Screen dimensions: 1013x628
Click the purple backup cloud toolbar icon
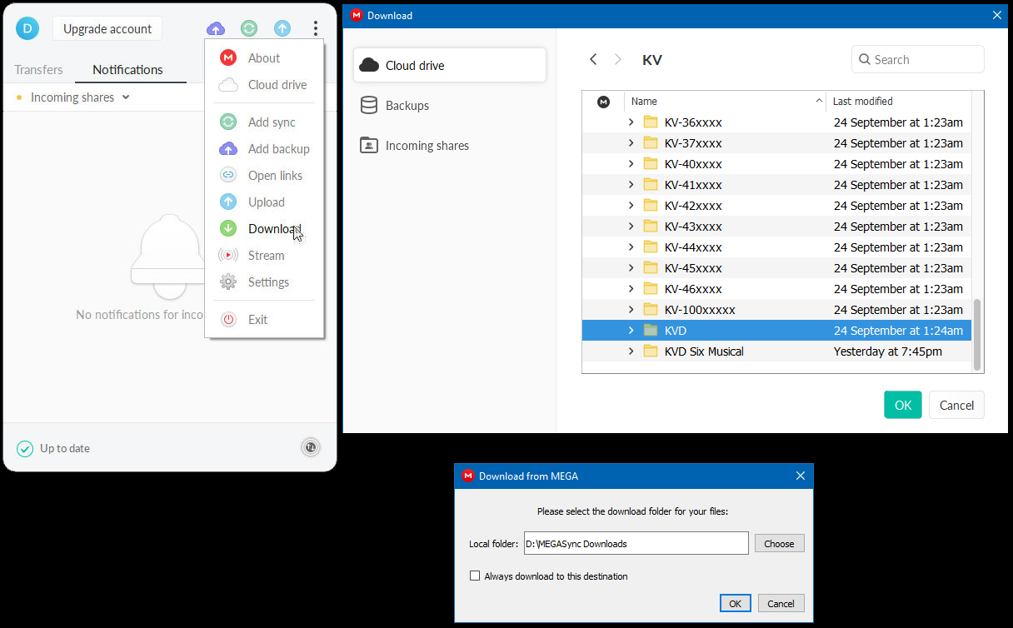(216, 28)
